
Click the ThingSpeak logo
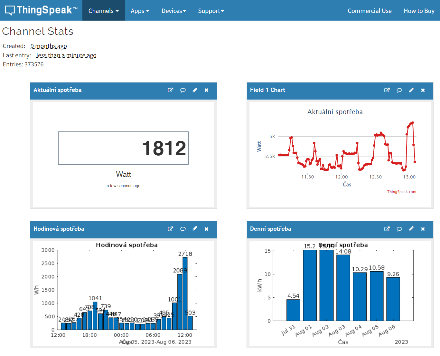tap(41, 10)
